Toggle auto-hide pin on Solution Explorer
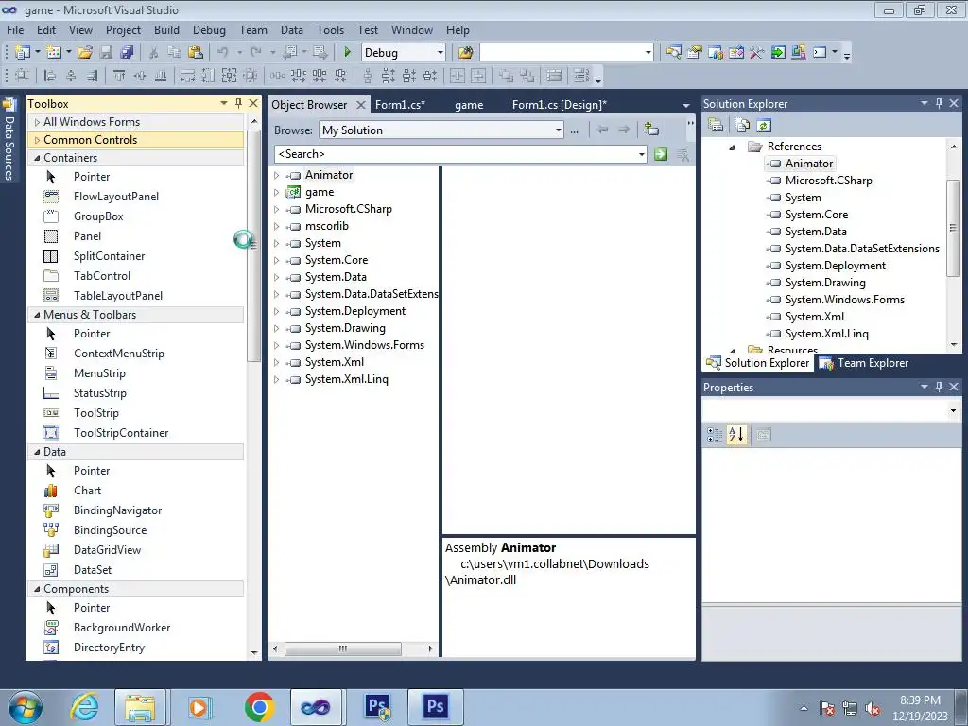The height and width of the screenshot is (726, 968). pyautogui.click(x=939, y=103)
